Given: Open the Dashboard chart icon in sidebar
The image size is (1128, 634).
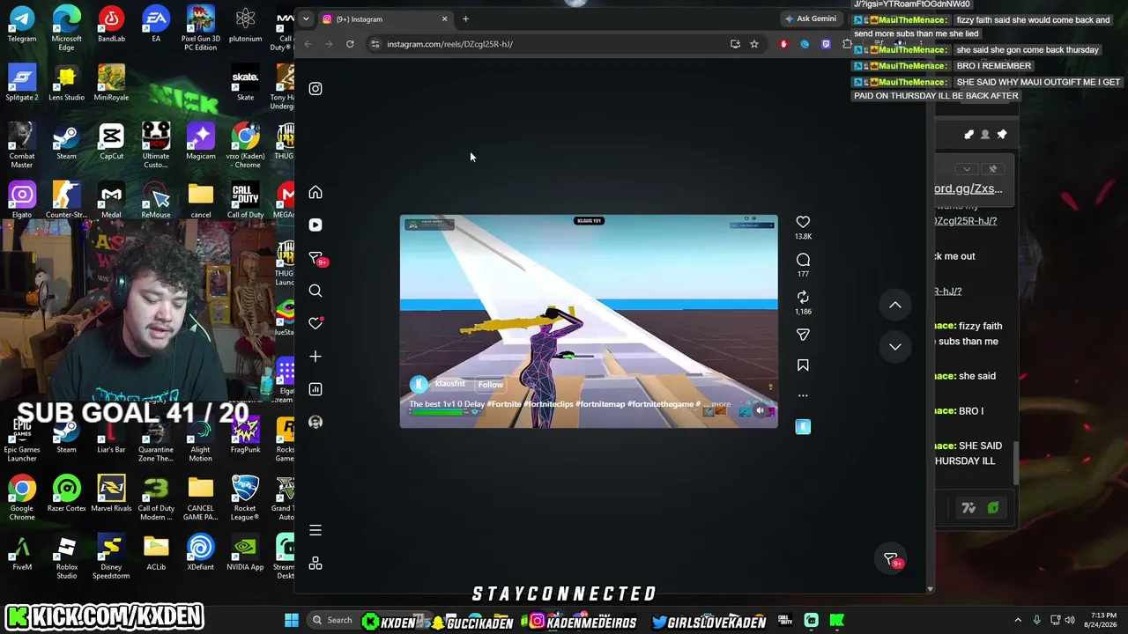Looking at the screenshot, I should pyautogui.click(x=315, y=389).
